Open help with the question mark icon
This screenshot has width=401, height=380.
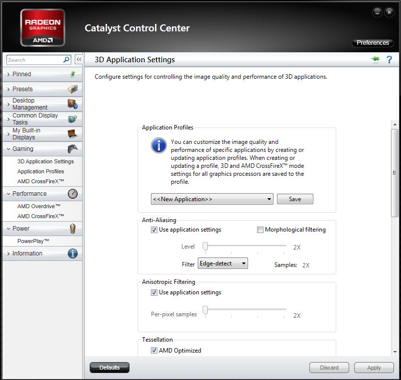[x=389, y=60]
